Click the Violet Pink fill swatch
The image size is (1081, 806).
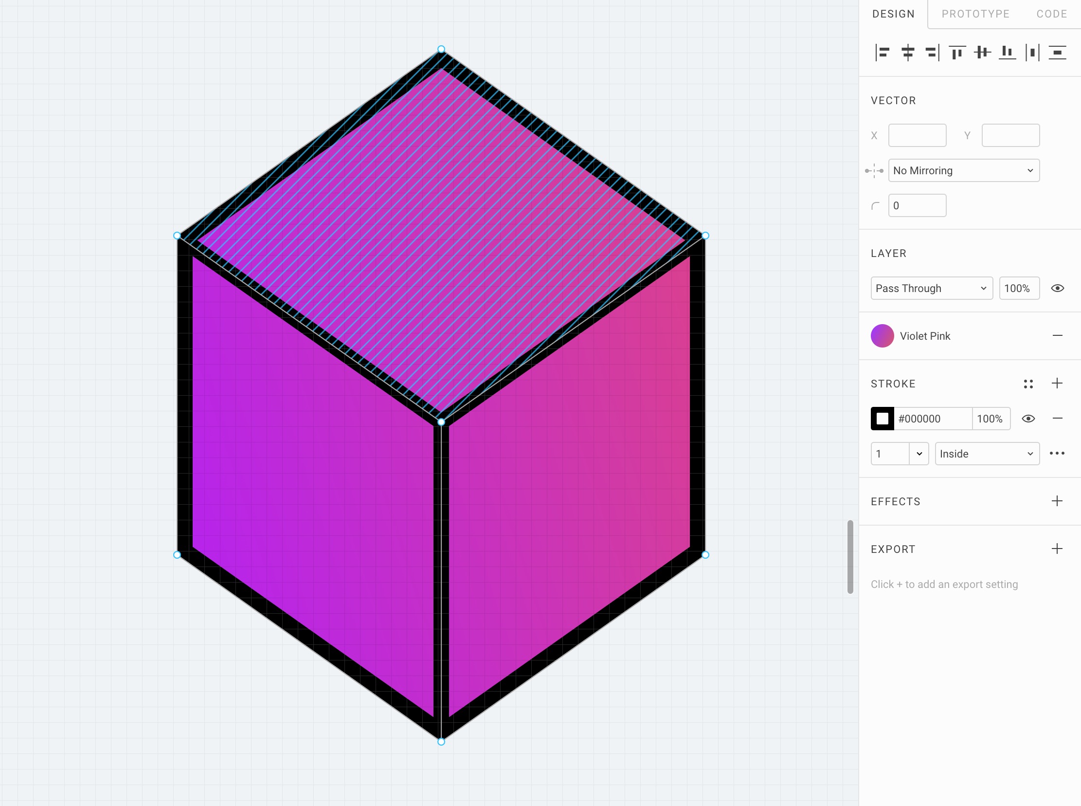tap(882, 336)
